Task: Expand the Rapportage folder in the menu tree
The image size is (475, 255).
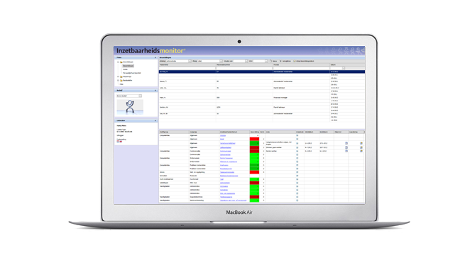Action: point(118,76)
